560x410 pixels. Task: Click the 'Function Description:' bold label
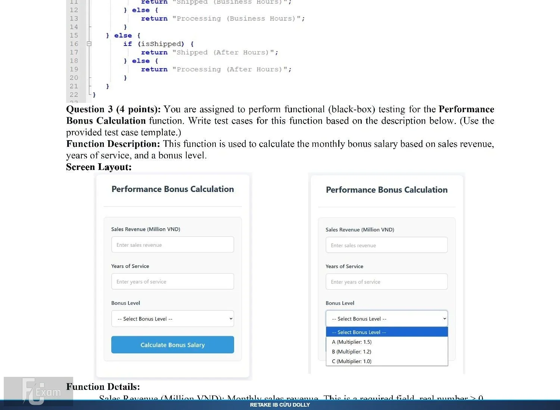pos(113,144)
